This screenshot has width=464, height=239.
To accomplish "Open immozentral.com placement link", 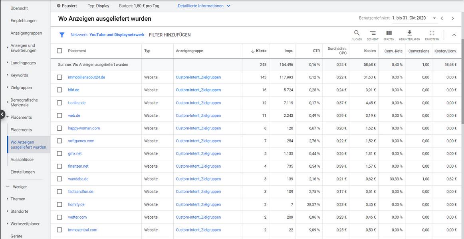I will click(83, 229).
